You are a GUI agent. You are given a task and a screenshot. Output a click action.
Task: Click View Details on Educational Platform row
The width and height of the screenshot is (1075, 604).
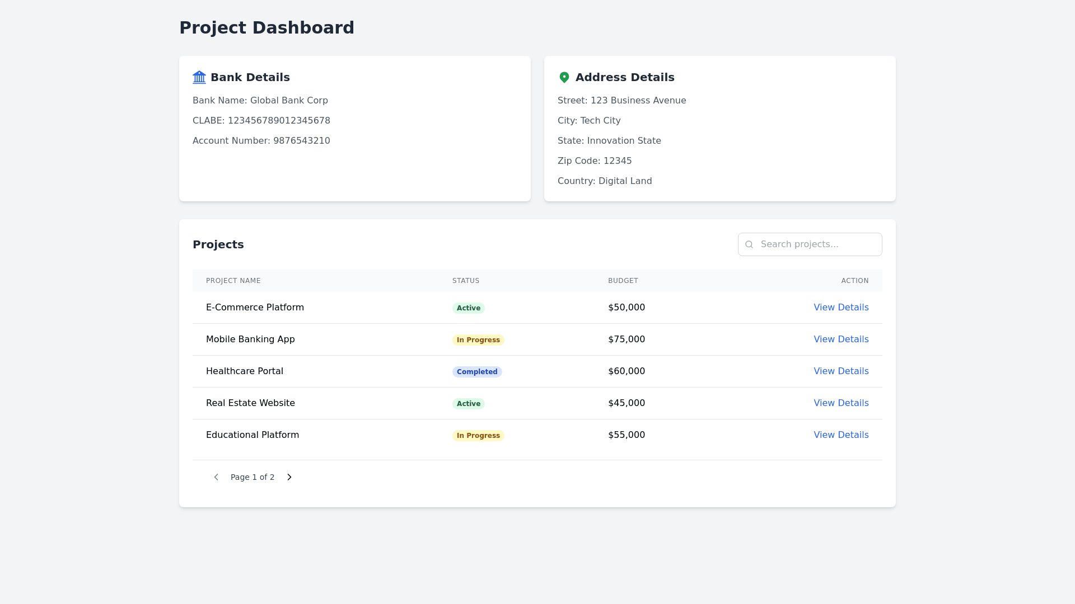click(841, 435)
